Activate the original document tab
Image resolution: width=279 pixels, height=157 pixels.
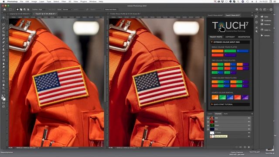point(20,14)
